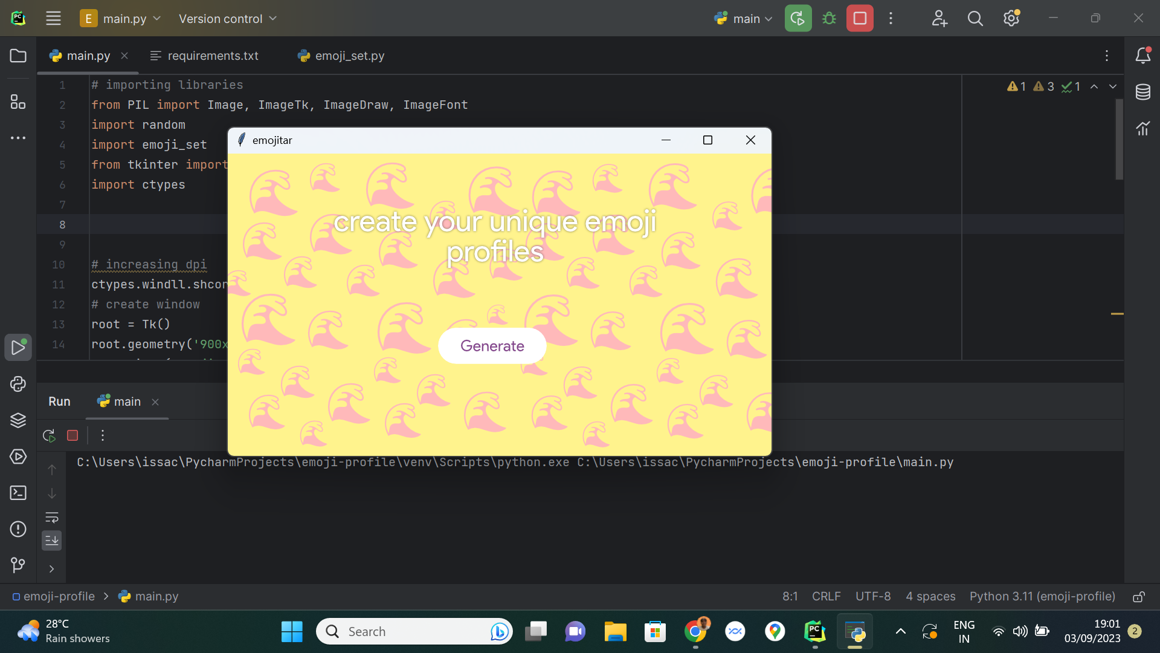This screenshot has width=1160, height=653.
Task: Open the Terminal tool window
Action: (x=18, y=493)
